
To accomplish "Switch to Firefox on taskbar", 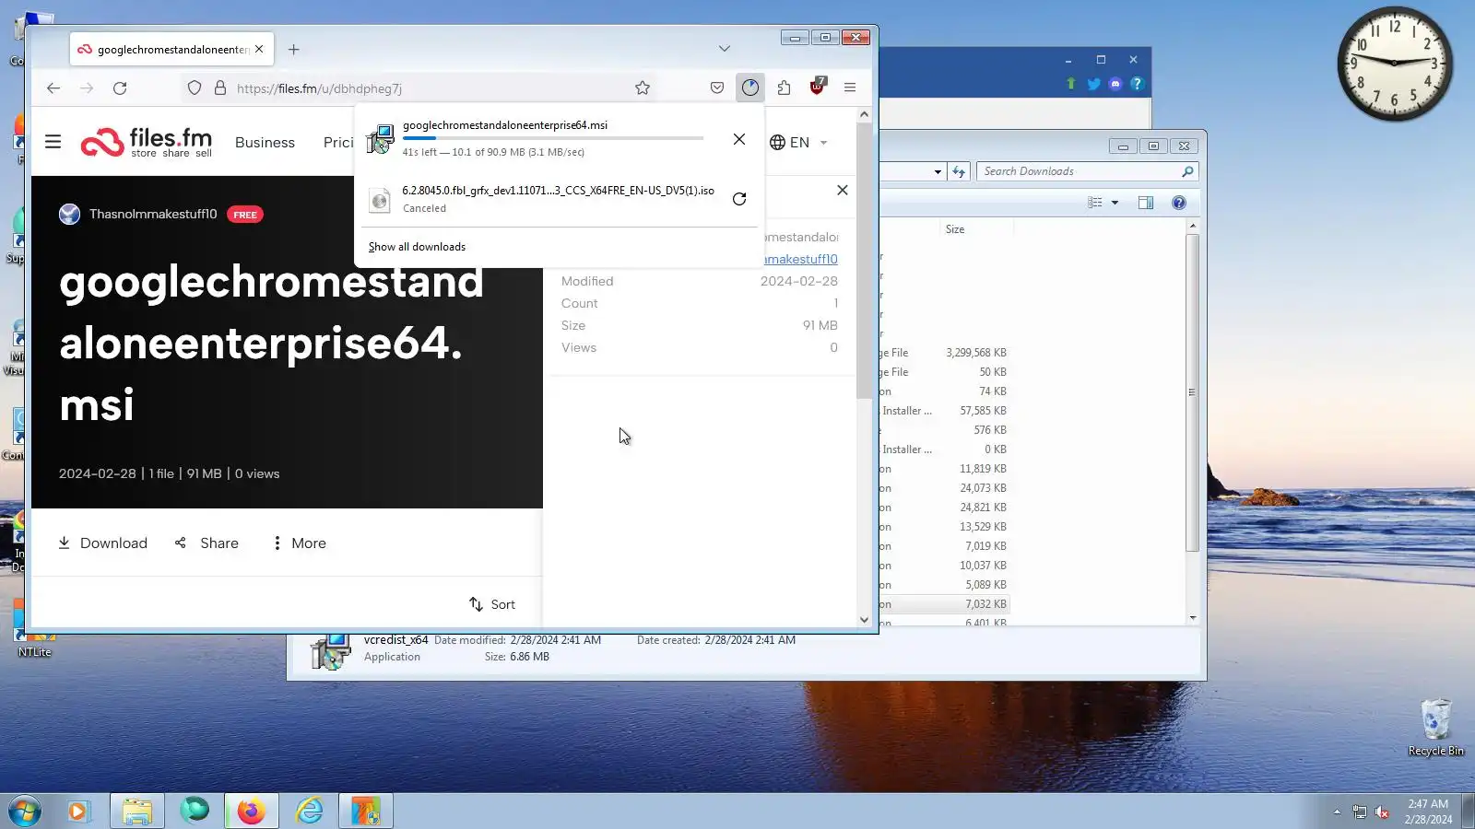I will [x=251, y=811].
